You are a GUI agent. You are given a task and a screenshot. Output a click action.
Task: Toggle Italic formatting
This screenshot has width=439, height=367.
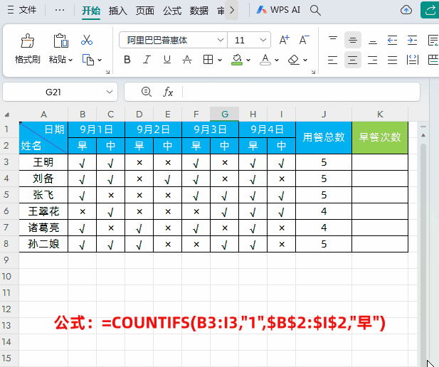click(147, 60)
